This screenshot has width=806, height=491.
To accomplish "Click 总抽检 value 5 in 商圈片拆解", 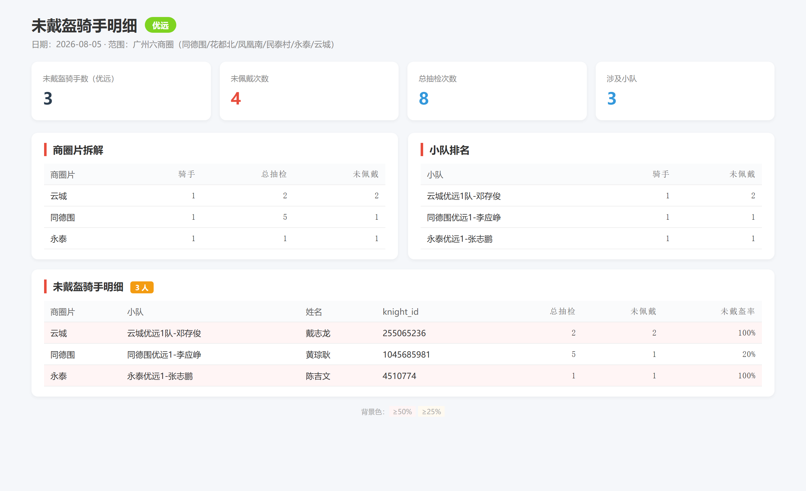I will pyautogui.click(x=285, y=217).
